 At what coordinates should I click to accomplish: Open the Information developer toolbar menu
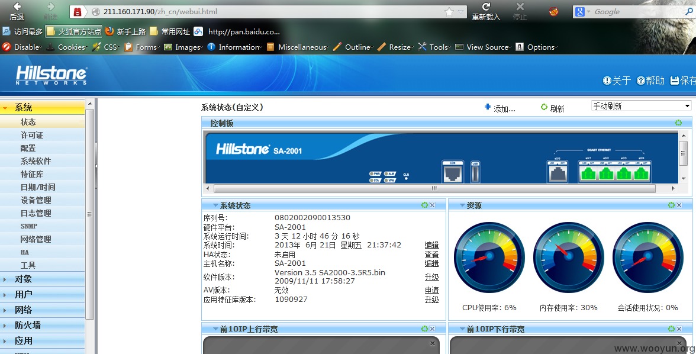tap(234, 47)
